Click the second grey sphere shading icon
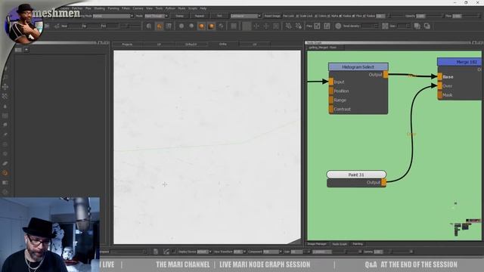This screenshot has width=484, height=272. [x=191, y=26]
